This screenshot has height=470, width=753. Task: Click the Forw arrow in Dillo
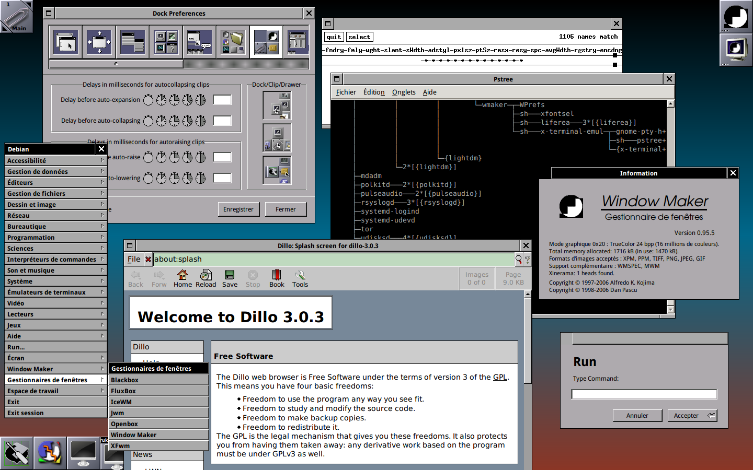pyautogui.click(x=159, y=278)
